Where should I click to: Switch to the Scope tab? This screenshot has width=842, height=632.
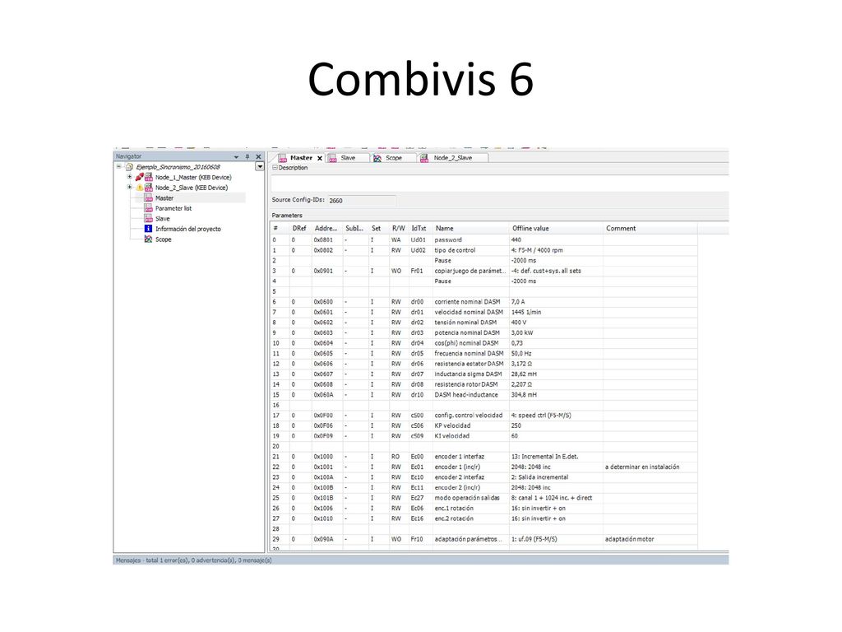(393, 158)
